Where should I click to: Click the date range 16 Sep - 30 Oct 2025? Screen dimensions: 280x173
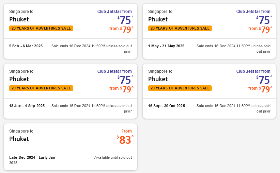(167, 106)
